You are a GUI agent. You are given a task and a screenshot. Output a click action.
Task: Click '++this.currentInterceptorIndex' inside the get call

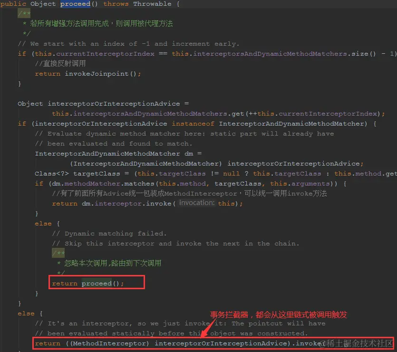tap(313, 114)
